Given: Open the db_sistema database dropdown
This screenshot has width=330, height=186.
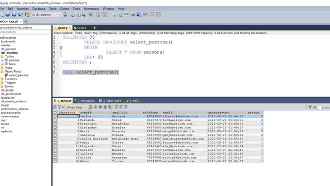Looking at the screenshot, I should click(x=60, y=14).
